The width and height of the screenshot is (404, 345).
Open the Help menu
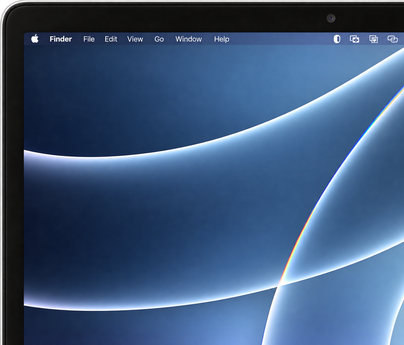pos(222,39)
